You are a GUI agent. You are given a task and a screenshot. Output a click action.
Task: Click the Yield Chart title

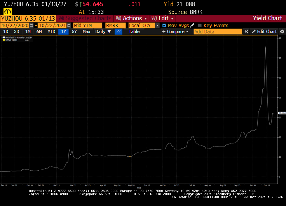267,18
